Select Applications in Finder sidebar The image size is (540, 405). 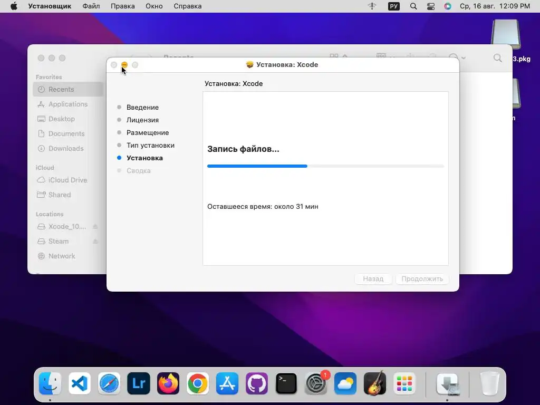click(68, 104)
